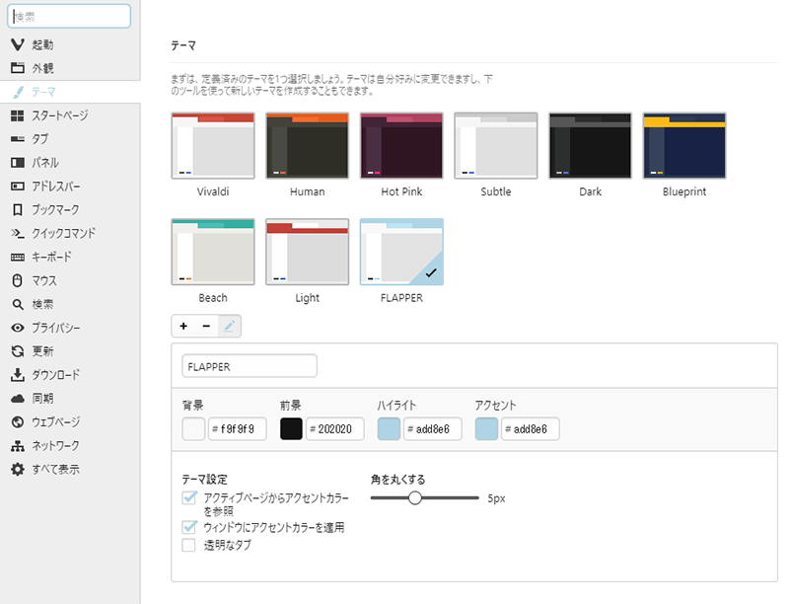Open the プライバシー eye icon section
The image size is (789, 604).
tap(18, 328)
